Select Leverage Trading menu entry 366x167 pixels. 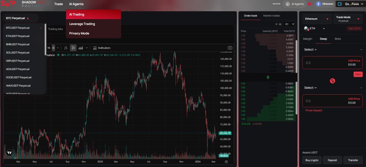point(93,24)
